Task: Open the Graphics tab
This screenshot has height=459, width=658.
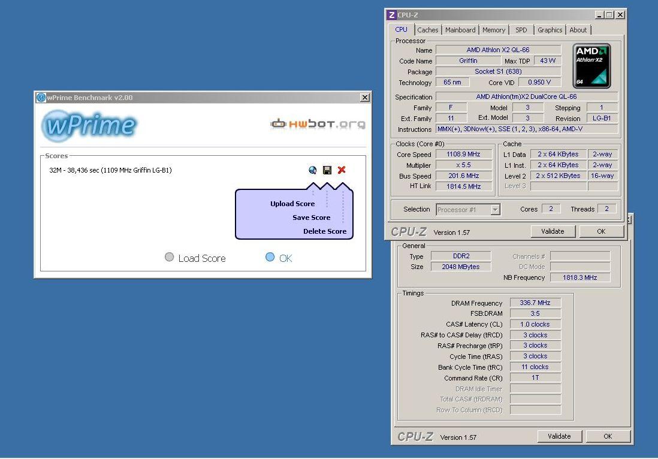Action: point(550,30)
